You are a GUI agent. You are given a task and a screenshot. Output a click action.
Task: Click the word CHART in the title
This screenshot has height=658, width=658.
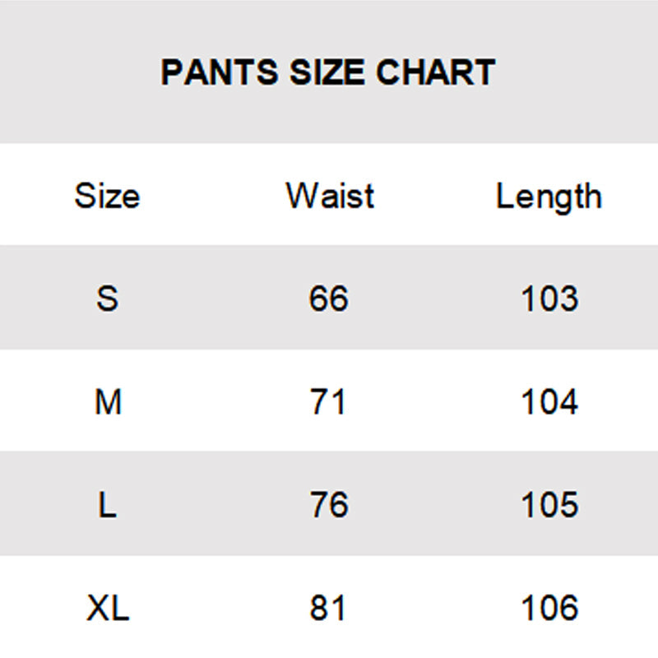pos(436,72)
